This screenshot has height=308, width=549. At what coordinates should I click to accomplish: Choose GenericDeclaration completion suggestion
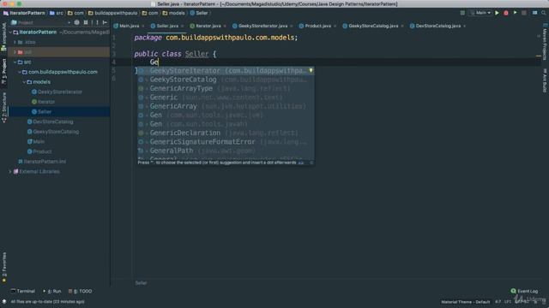coord(226,133)
